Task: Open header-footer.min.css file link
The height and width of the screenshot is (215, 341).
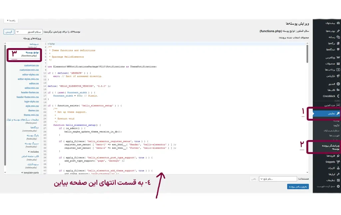Action: pyautogui.click(x=28, y=97)
